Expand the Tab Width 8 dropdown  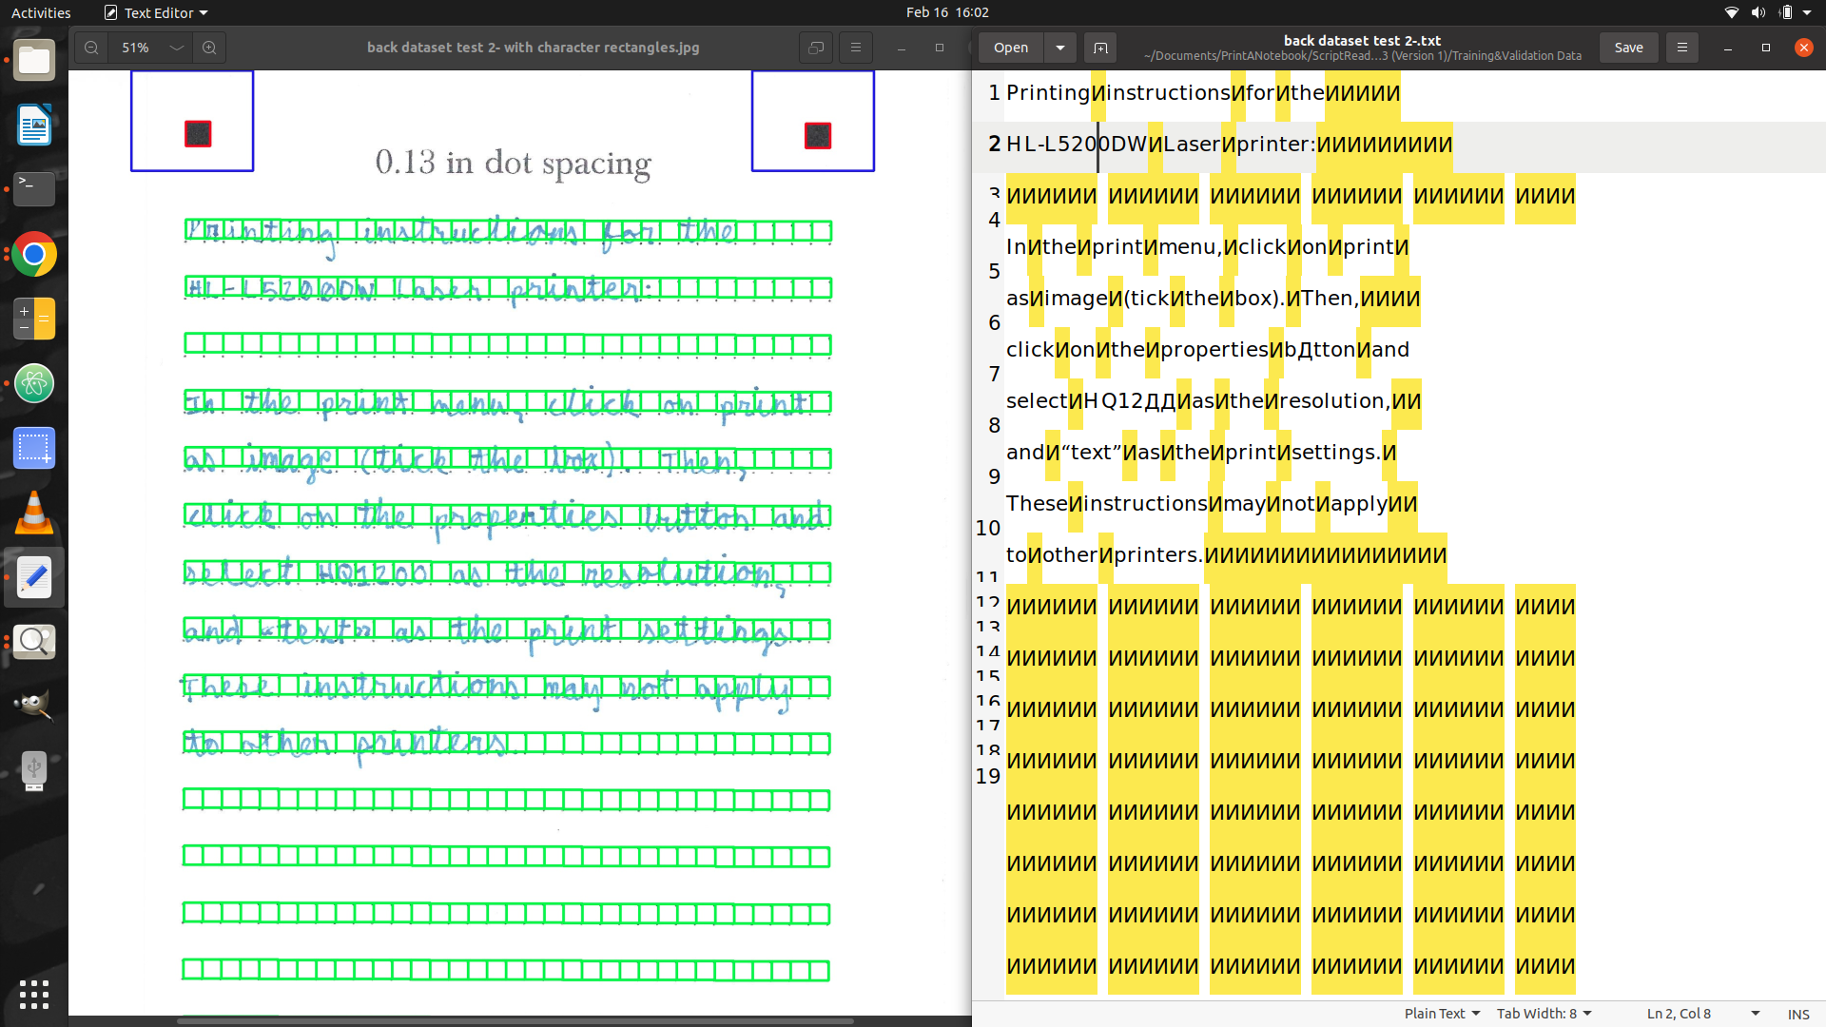[1543, 1012]
